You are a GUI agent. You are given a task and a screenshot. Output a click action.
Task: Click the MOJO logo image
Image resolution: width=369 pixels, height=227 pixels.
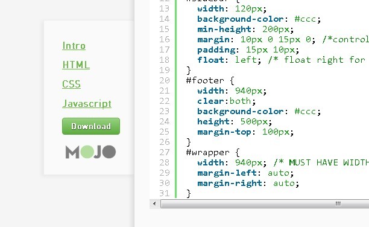(x=90, y=152)
